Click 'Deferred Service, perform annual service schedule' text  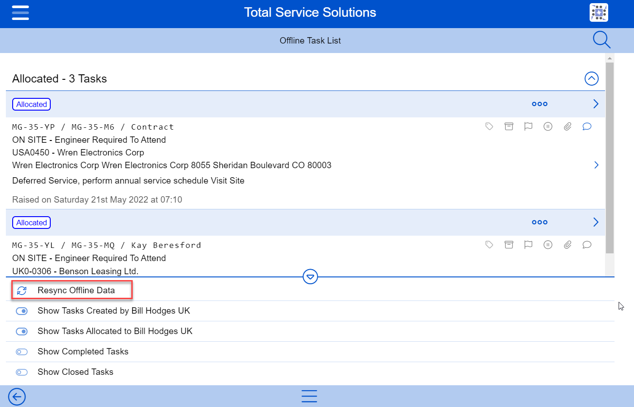click(x=110, y=180)
